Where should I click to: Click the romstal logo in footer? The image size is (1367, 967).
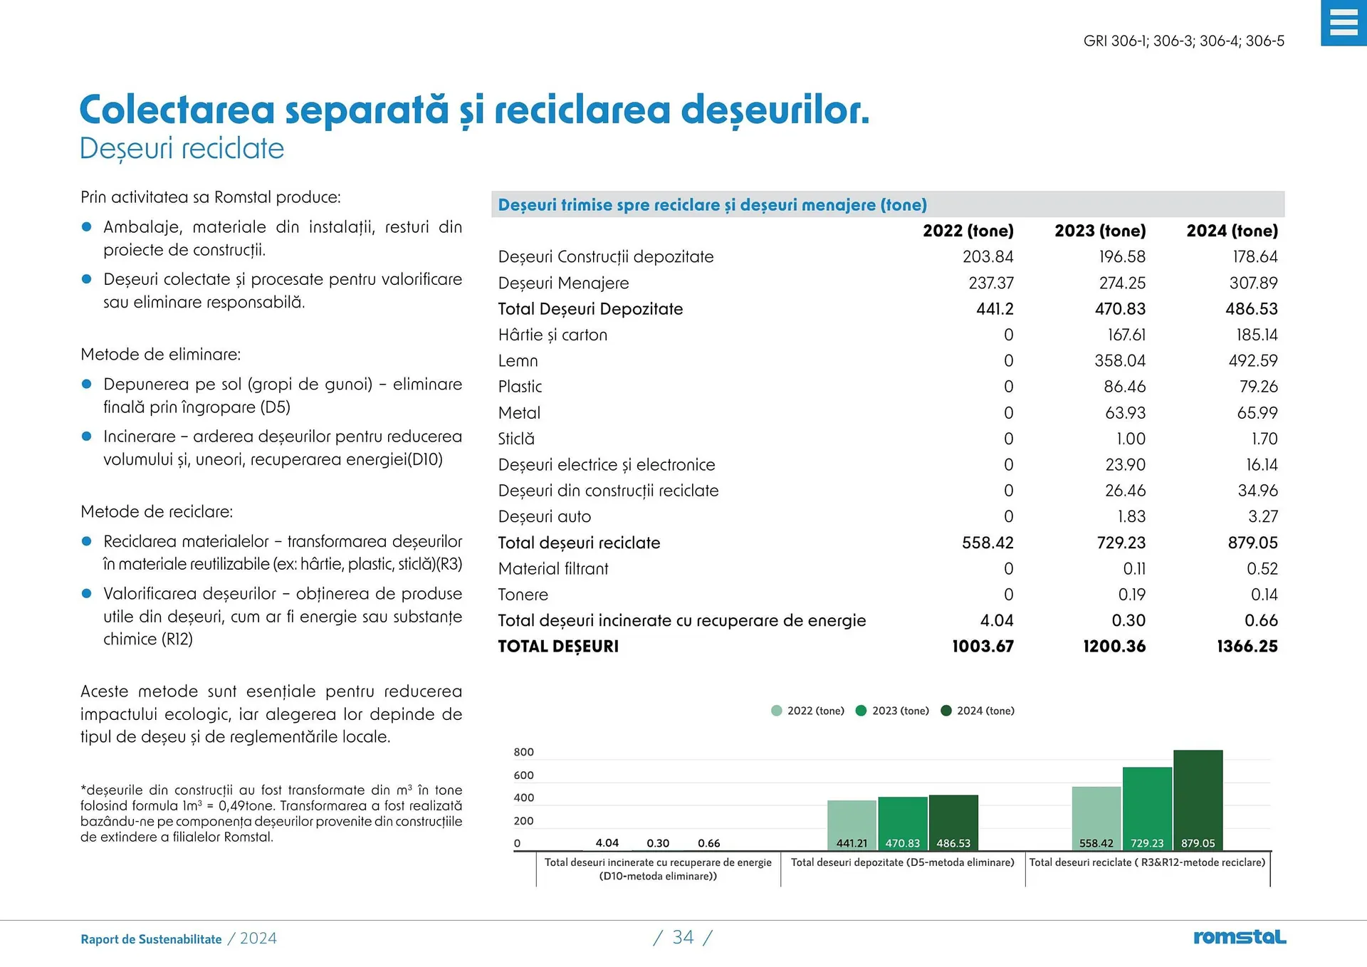click(x=1240, y=937)
